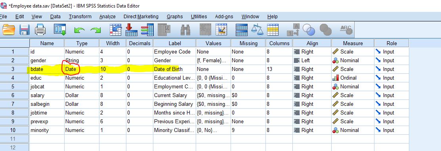Viewport: 441px width, 151px height.
Task: Click the Columns cell '13' for bdate
Action: (x=279, y=69)
